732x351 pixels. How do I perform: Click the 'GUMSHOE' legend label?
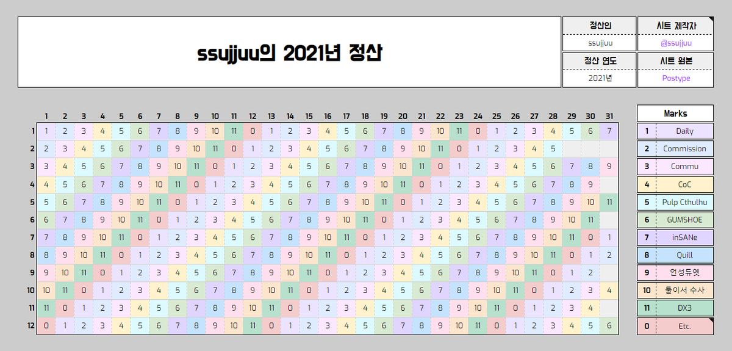(684, 219)
